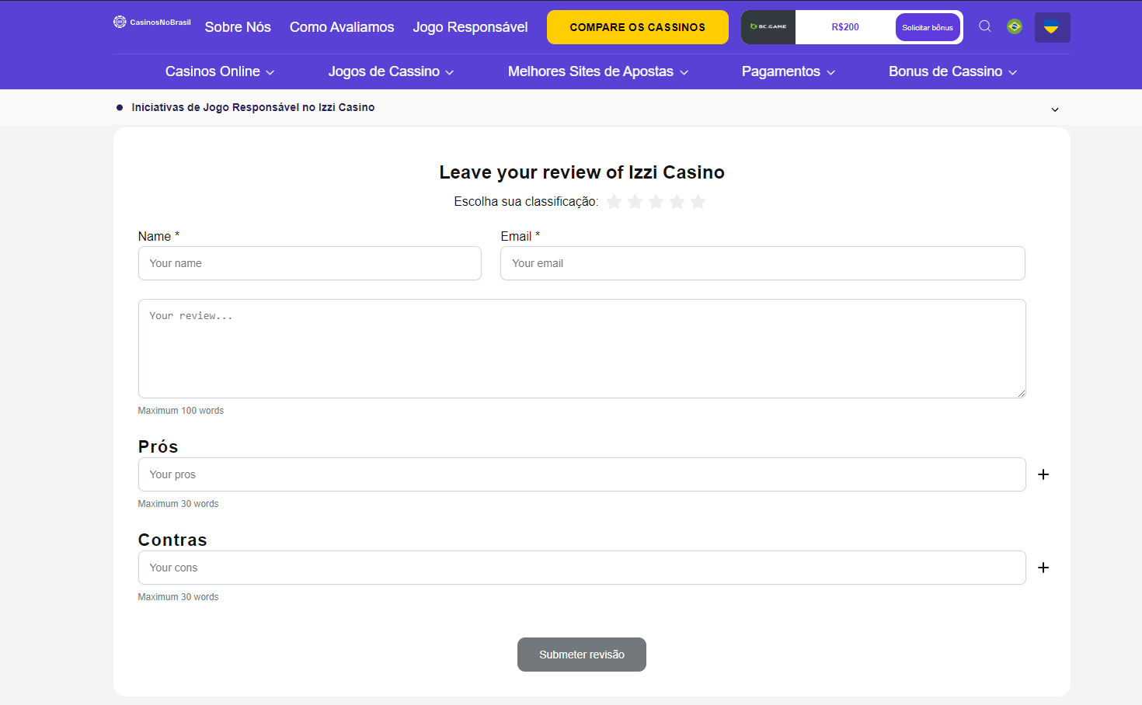This screenshot has height=705, width=1142.
Task: Click Solicitar bônus button
Action: [x=928, y=27]
